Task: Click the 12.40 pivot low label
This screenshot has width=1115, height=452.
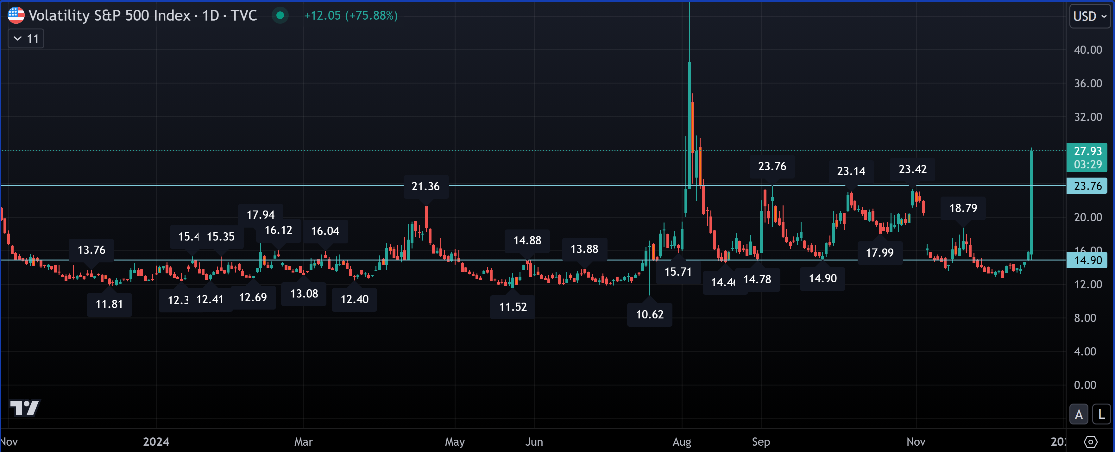Action: (355, 300)
